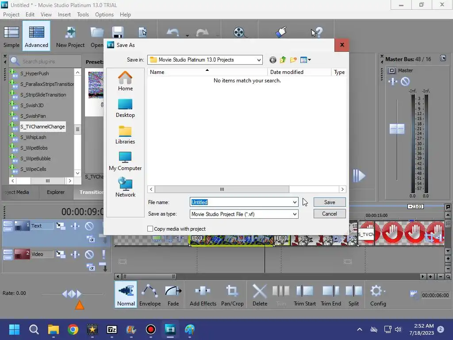Screen dimensions: 453x340
Task: Open Libraries location in Save As sidebar
Action: coord(125,135)
